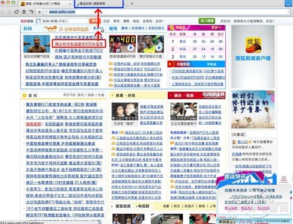Open the 说两句 link

(147, 21)
